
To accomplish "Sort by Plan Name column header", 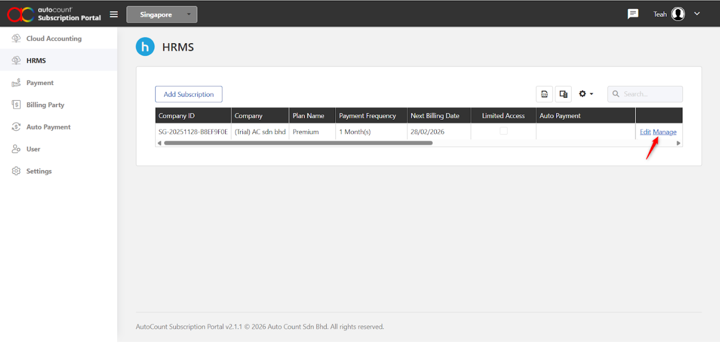I will [x=313, y=116].
